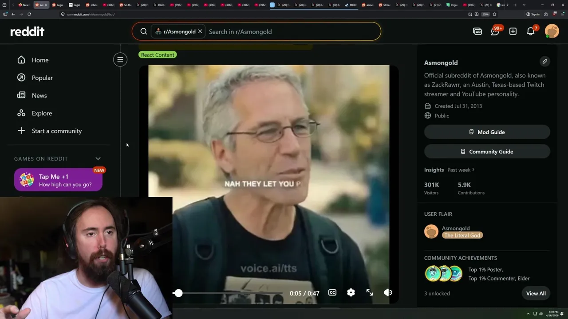Click the address bar URL

point(91,14)
